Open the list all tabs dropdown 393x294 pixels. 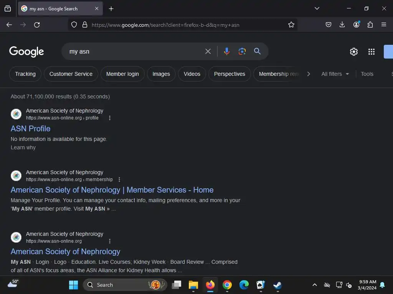pyautogui.click(x=317, y=8)
